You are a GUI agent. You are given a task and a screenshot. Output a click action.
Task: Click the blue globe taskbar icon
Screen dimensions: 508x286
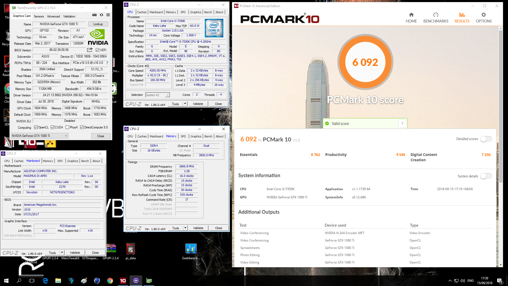(97, 281)
